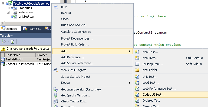
Task: Click the New Test icon in submenu
Action: tap(137, 52)
